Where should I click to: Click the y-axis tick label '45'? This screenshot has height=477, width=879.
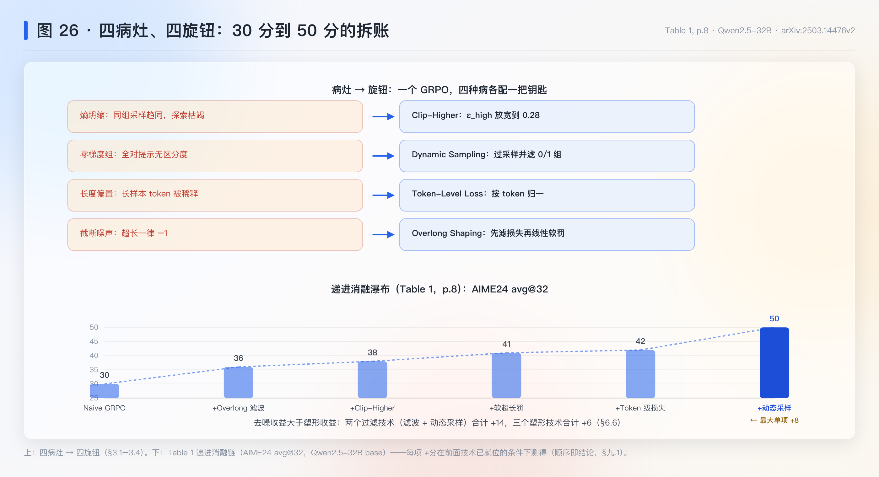(x=94, y=341)
